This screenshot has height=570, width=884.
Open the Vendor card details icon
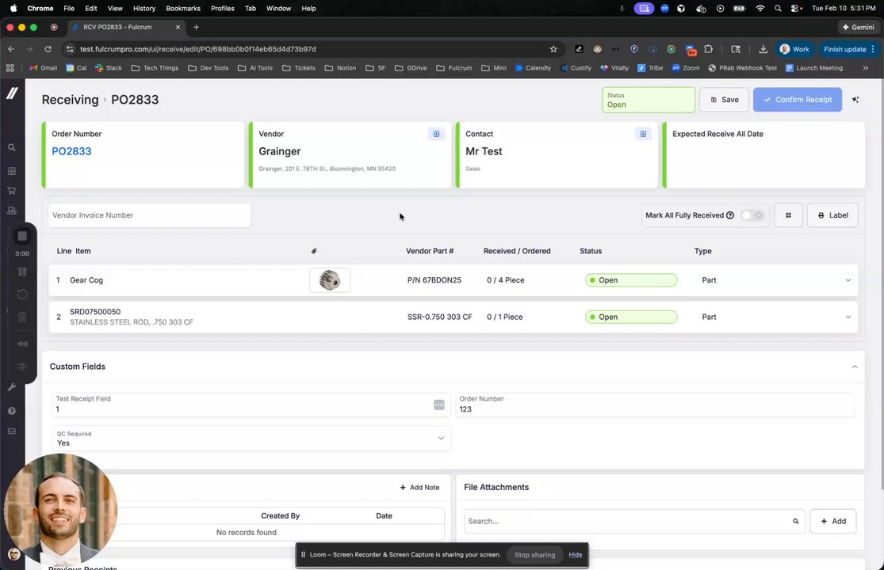(x=436, y=134)
